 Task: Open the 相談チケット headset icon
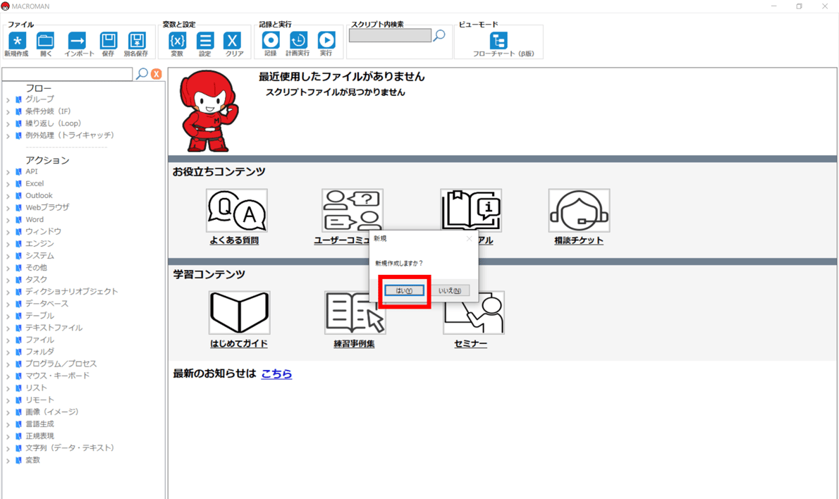pos(579,210)
